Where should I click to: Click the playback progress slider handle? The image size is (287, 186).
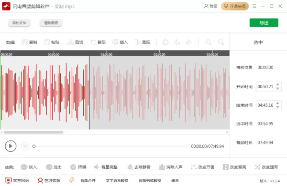(x=34, y=146)
